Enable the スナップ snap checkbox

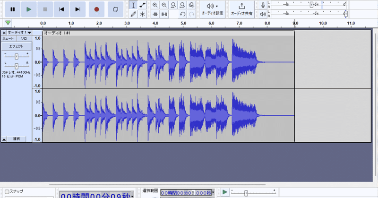pyautogui.click(x=7, y=192)
